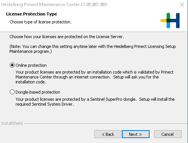Click the blurred version number in title
The height and width of the screenshot is (143, 188).
97,5
